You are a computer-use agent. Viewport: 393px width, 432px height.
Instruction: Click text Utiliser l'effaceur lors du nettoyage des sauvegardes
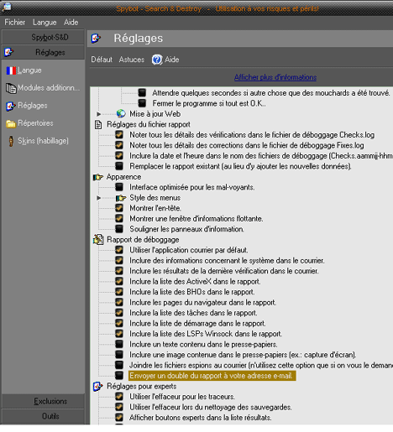[211, 407]
